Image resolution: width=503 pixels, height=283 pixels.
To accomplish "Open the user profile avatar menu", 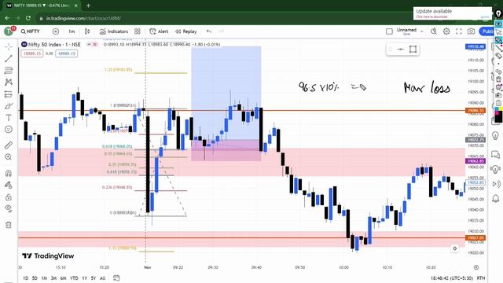I will tap(9, 31).
